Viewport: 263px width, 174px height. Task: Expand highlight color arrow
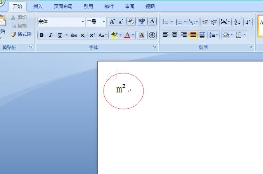120,35
